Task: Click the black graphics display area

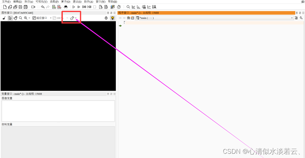Action: (x=58, y=56)
